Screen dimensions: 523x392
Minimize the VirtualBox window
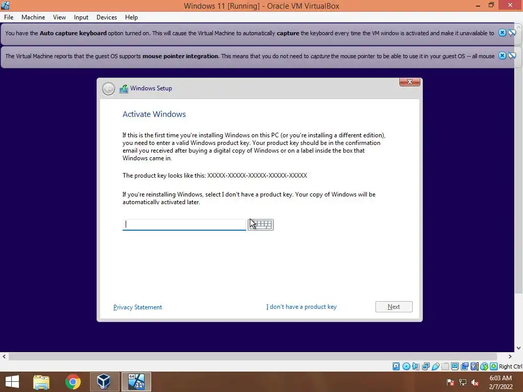[478, 5]
